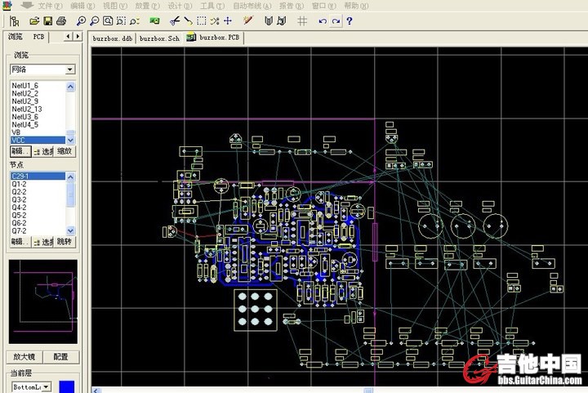This screenshot has height=393, width=588.
Task: Switch to the buzzbox.Sch tab
Action: tap(159, 38)
